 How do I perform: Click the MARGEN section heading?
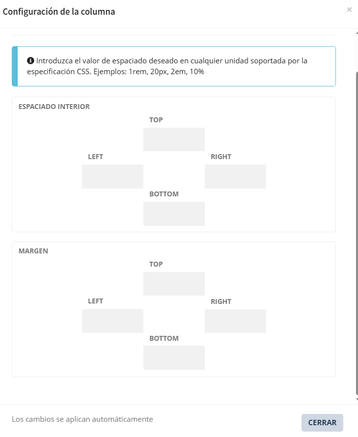pos(33,251)
